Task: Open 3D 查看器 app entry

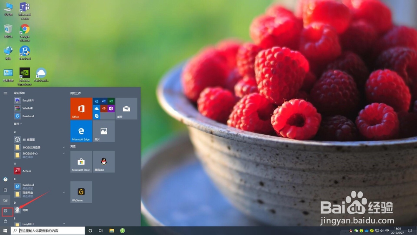Action: [x=39, y=139]
